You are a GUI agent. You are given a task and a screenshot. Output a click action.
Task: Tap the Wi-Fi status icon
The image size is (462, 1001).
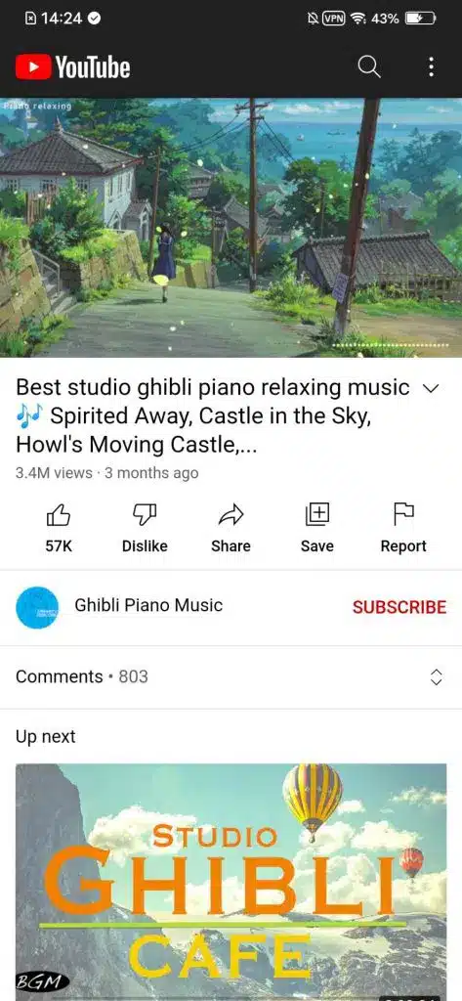point(358,19)
